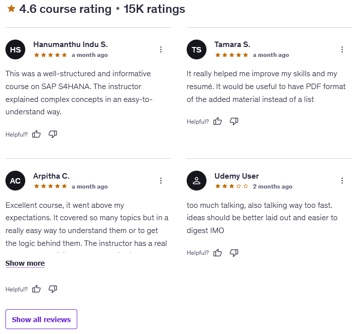Thumbs up Arpitha C. review
Viewport: 356px width, 334px height.
click(x=36, y=289)
